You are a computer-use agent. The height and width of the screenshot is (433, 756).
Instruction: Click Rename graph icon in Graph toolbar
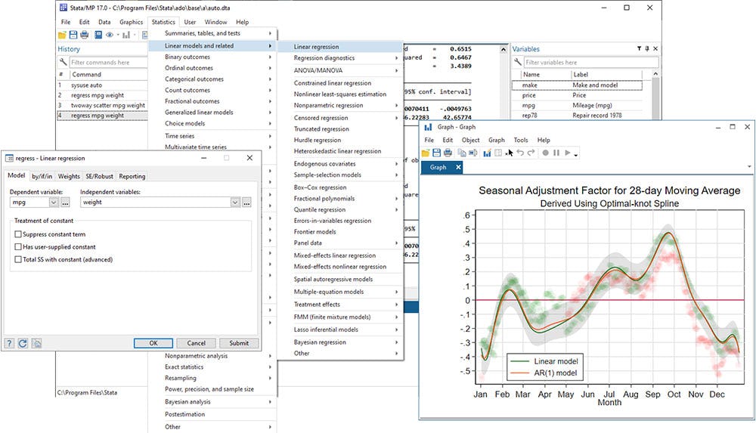(473, 153)
